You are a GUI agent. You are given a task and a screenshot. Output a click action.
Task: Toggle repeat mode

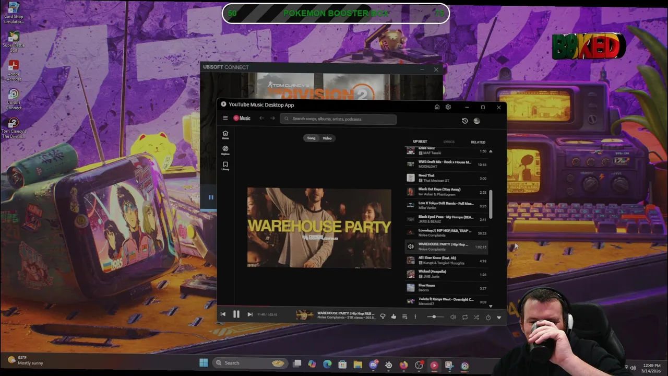(x=464, y=317)
